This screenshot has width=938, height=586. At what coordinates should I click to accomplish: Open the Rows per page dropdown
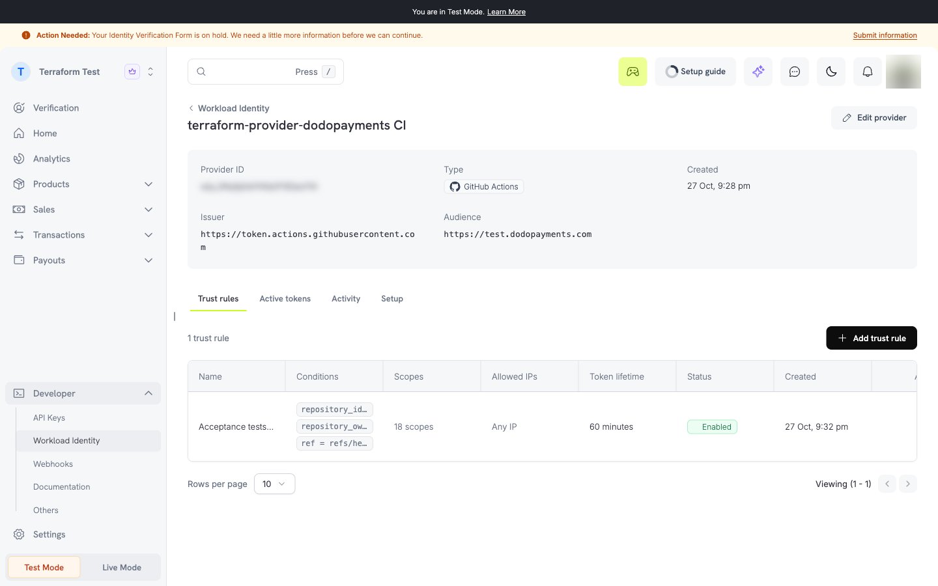pyautogui.click(x=274, y=484)
